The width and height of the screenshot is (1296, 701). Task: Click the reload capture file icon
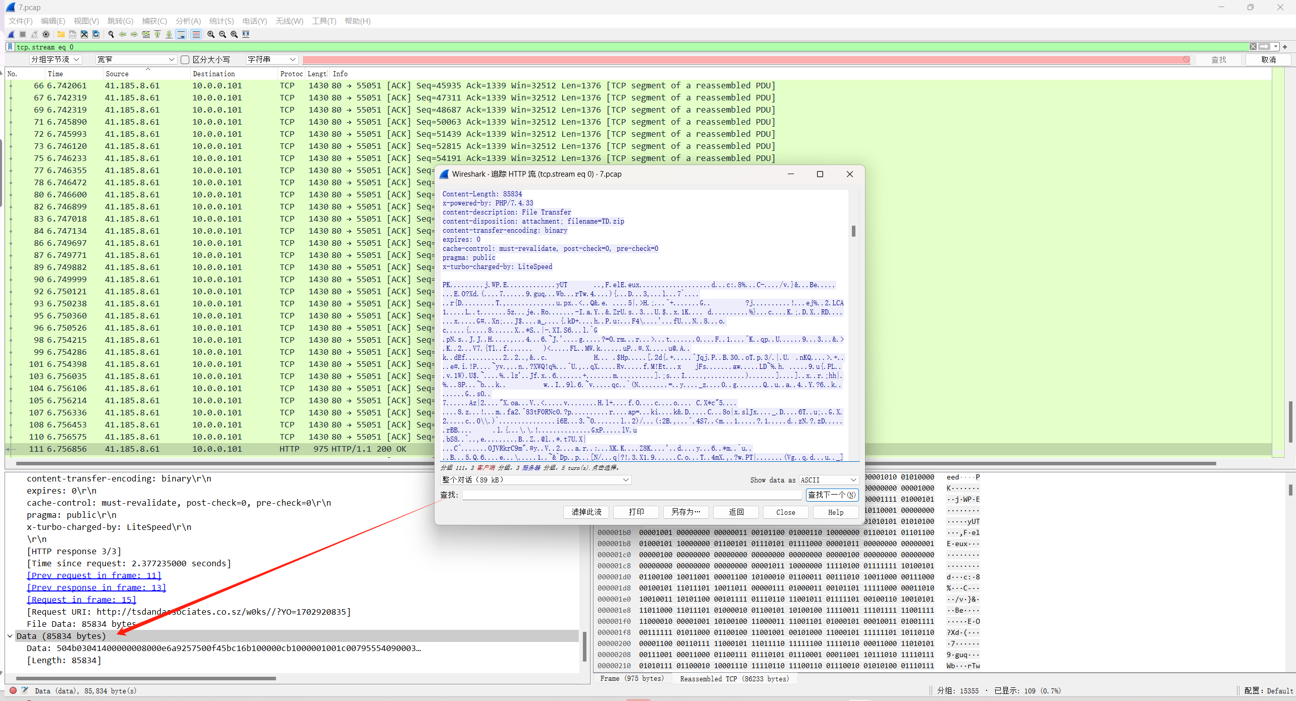pyautogui.click(x=96, y=34)
